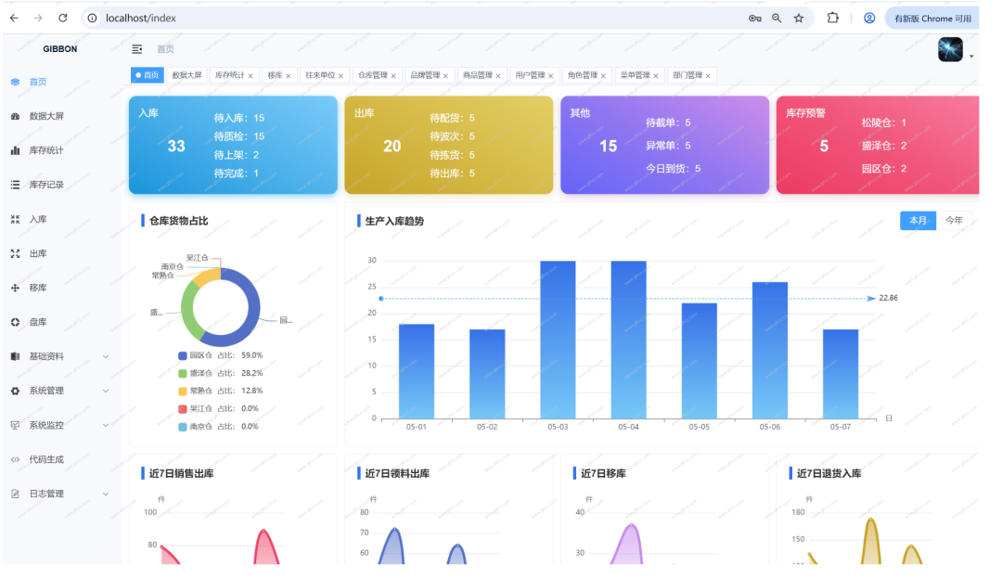Open the saved passwords key icon
This screenshot has width=1002, height=578.
pos(754,19)
